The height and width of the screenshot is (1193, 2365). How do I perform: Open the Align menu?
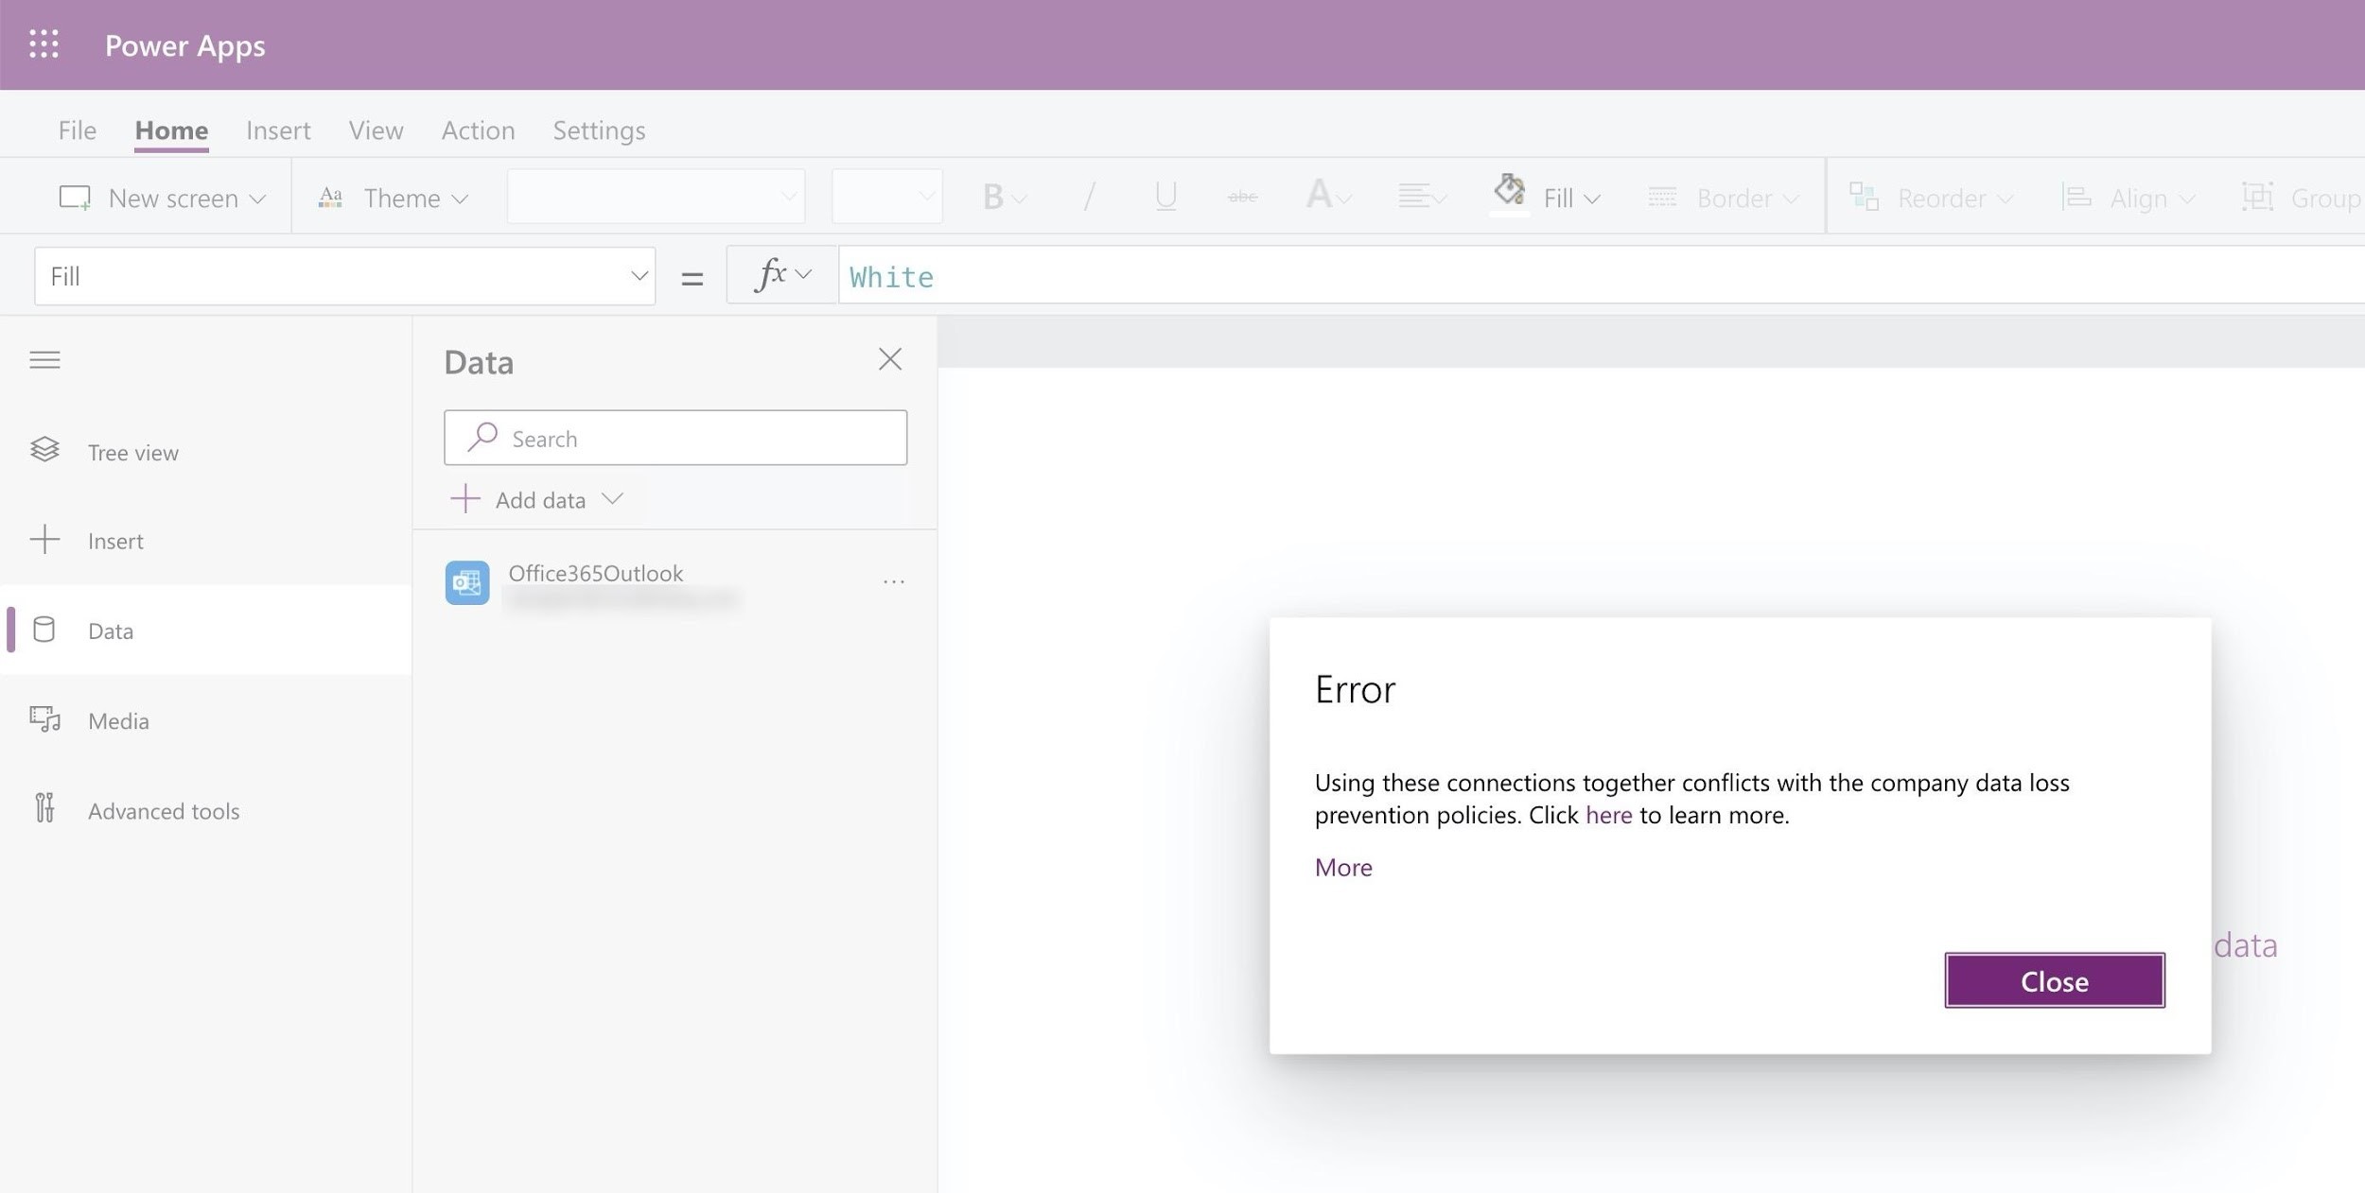(x=2128, y=198)
